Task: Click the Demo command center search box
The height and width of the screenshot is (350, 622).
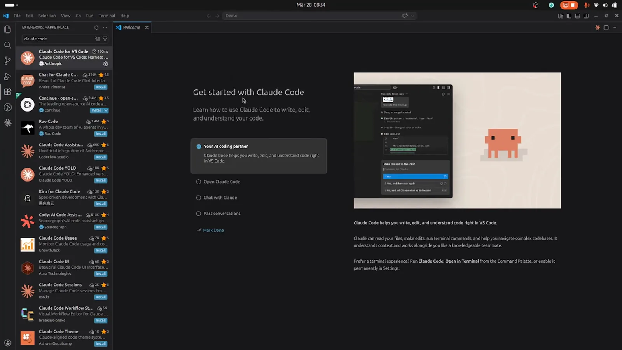Action: point(311,16)
